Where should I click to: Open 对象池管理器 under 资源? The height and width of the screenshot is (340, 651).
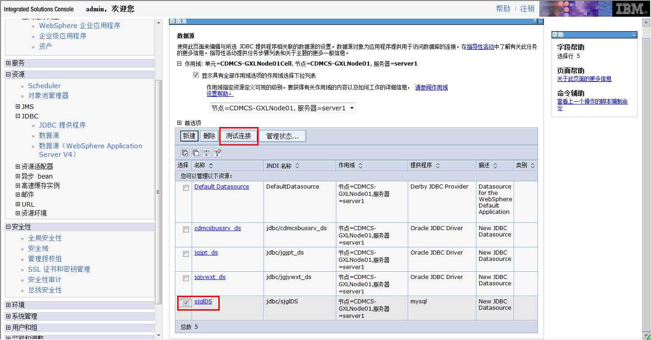click(x=48, y=96)
